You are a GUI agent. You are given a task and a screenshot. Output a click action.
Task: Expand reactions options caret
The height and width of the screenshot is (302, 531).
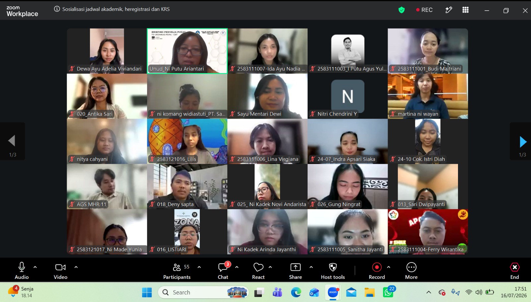[x=270, y=267]
